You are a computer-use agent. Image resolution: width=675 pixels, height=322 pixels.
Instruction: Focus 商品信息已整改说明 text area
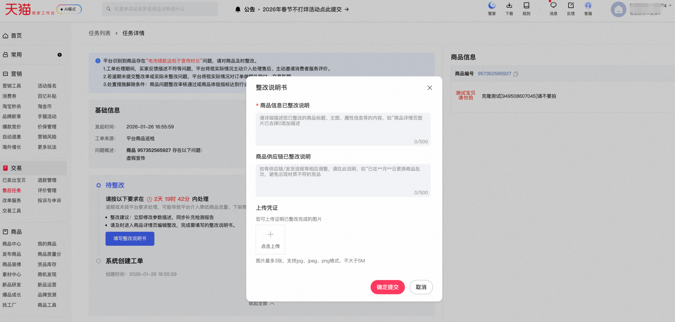click(343, 129)
